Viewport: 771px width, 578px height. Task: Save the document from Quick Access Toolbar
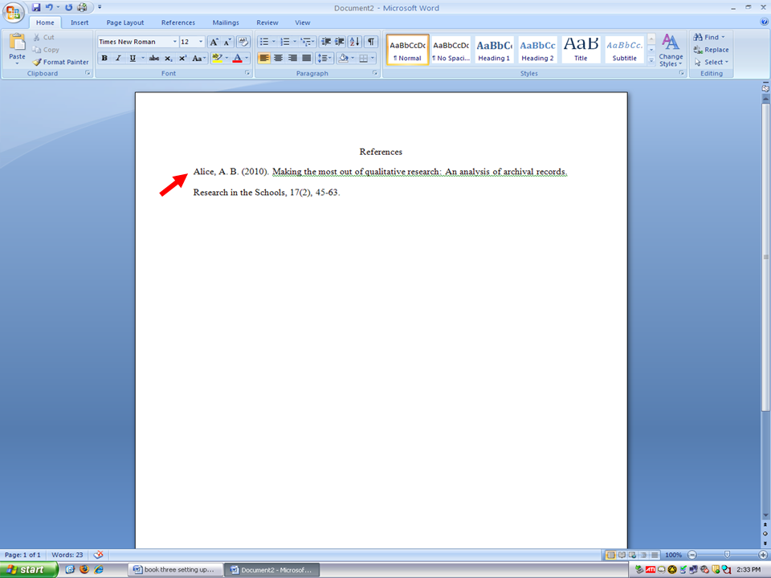click(x=36, y=7)
